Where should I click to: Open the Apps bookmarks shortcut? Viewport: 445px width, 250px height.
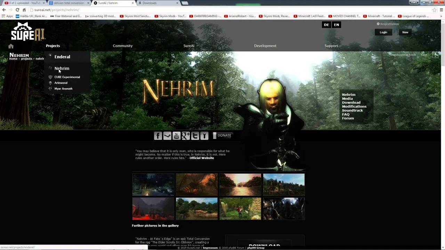coord(7,16)
